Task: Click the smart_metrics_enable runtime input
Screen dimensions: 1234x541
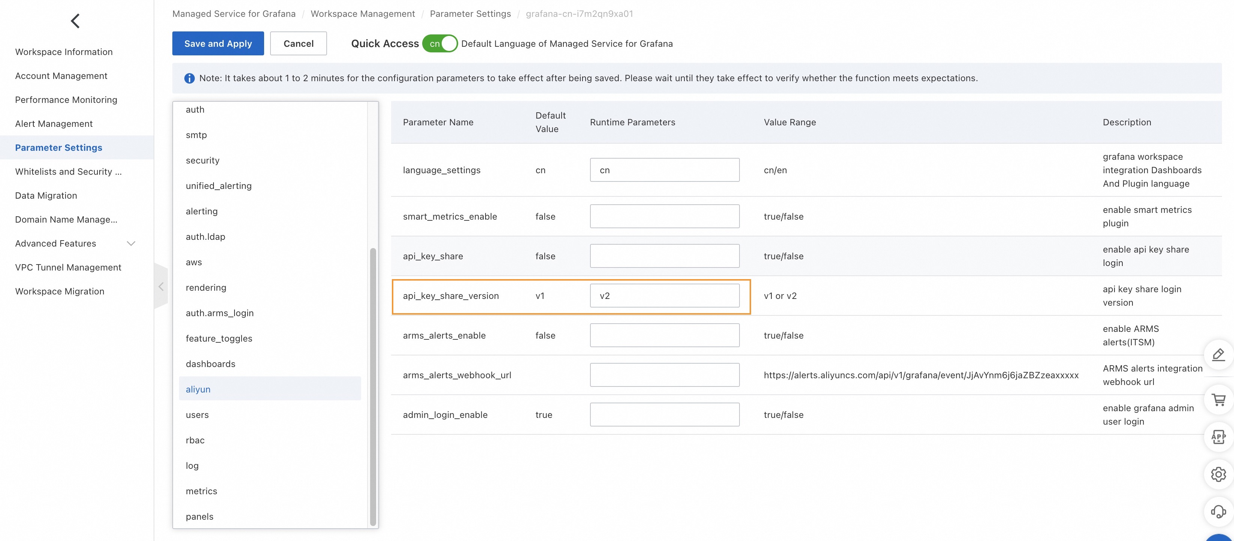Action: coord(665,216)
